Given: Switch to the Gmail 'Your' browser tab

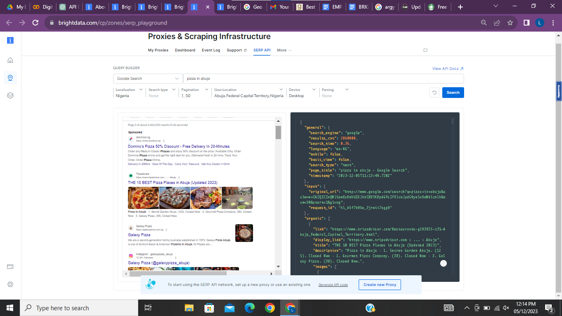Looking at the screenshot, I should coord(280,7).
